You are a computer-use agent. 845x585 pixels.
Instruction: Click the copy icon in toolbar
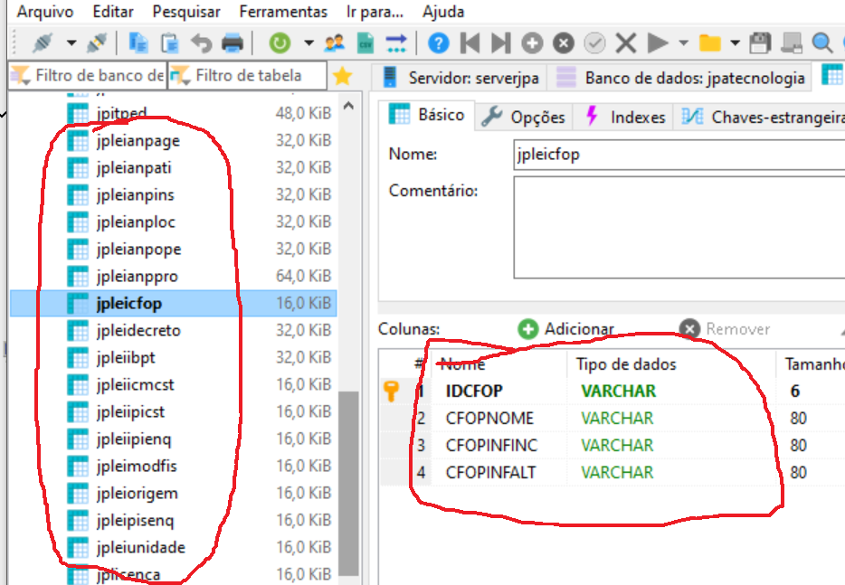pyautogui.click(x=138, y=42)
